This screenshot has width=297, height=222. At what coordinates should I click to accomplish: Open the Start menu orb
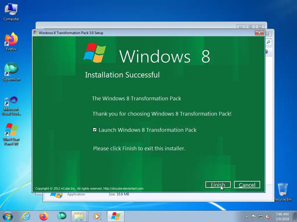(8, 216)
